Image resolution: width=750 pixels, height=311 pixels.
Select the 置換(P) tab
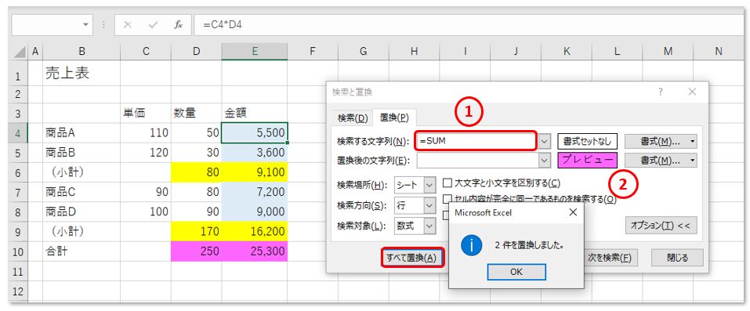(395, 118)
